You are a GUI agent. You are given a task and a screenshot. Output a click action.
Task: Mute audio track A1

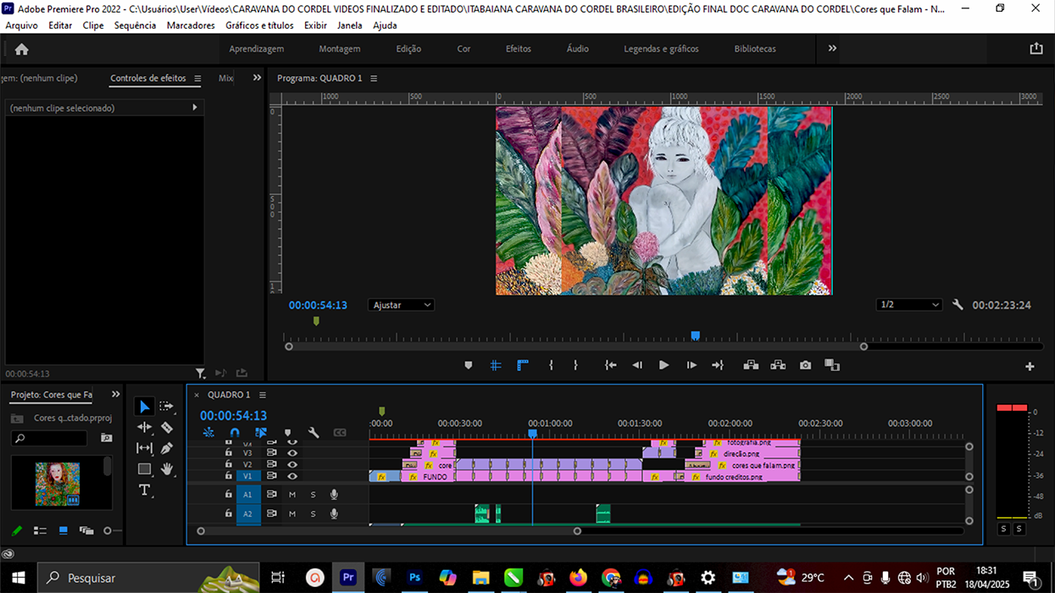click(x=292, y=495)
